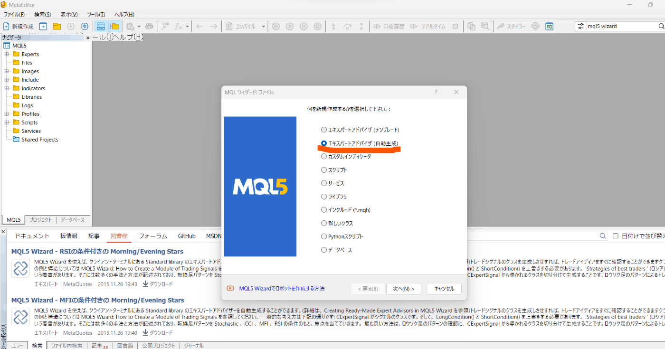Select エキスパートアドバイザ (テンプレート) radio option

[360, 130]
